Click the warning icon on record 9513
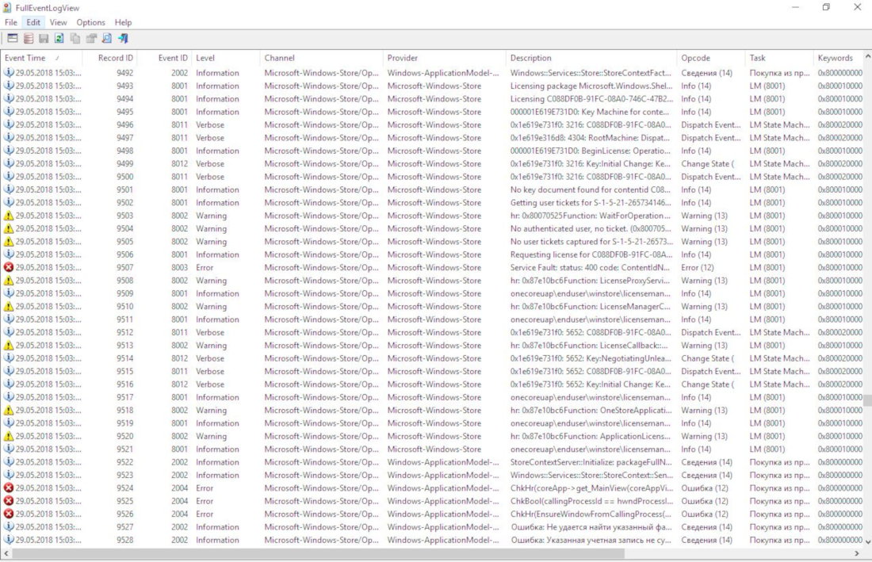Image resolution: width=872 pixels, height=562 pixels. click(x=9, y=345)
